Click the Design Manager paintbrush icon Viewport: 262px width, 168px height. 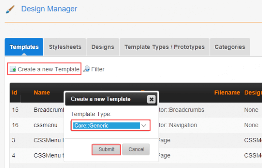tap(10, 9)
